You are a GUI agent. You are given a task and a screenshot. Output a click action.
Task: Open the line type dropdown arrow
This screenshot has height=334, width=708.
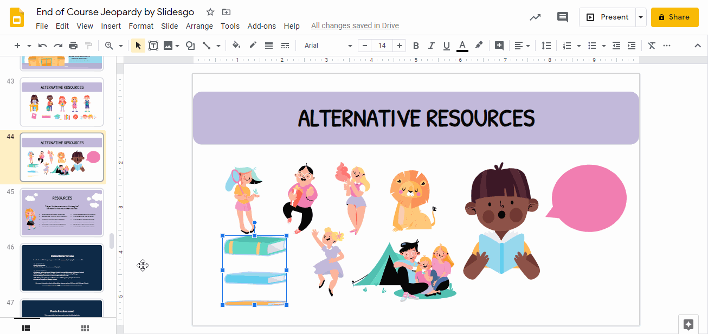pyautogui.click(x=218, y=46)
